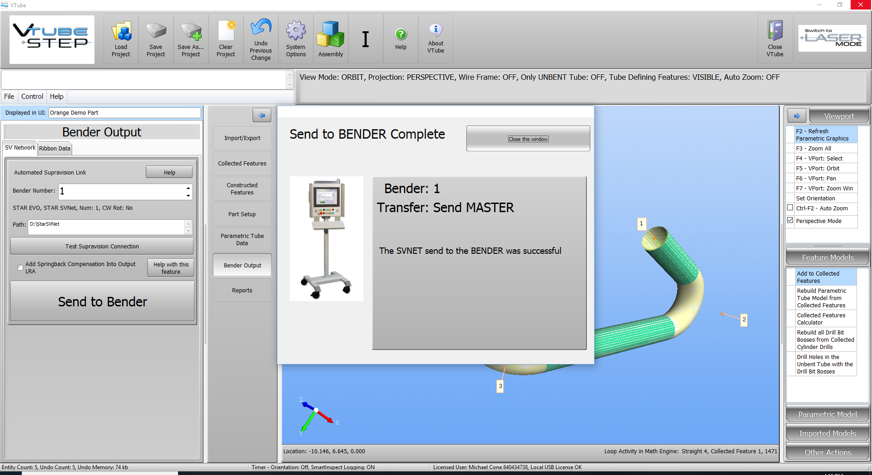
Task: Switch to the Ribbon Data tab
Action: [54, 148]
